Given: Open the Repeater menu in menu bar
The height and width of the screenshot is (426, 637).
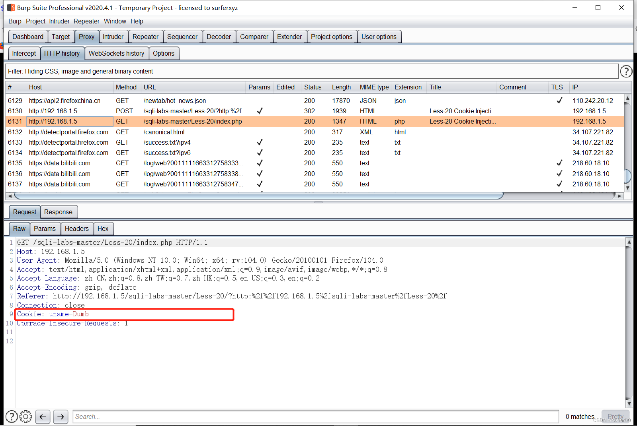Looking at the screenshot, I should 86,21.
